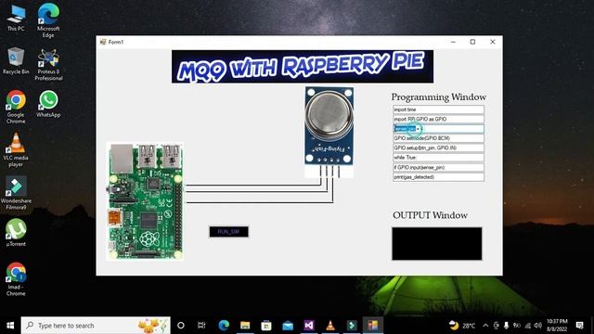
Task: Launch Proteus 8 Professional shortcut
Action: 48,64
